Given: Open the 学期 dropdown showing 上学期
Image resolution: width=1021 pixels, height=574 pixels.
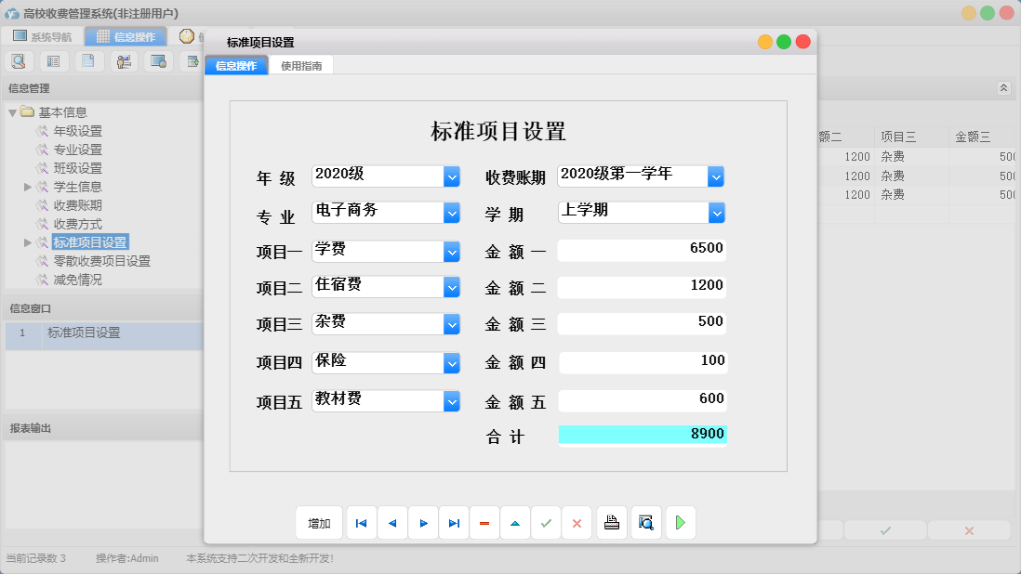Looking at the screenshot, I should (x=713, y=213).
